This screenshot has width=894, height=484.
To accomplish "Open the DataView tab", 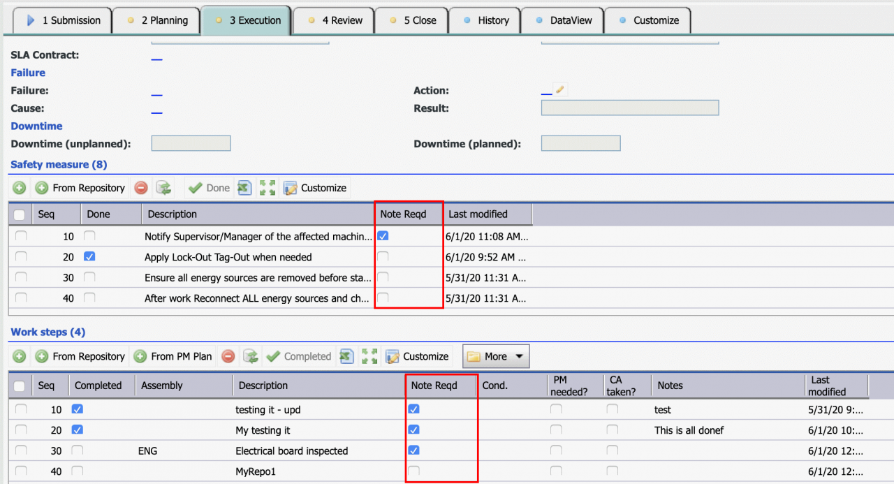I will 562,20.
